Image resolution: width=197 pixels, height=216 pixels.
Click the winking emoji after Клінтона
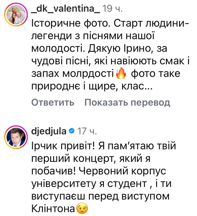82,208
